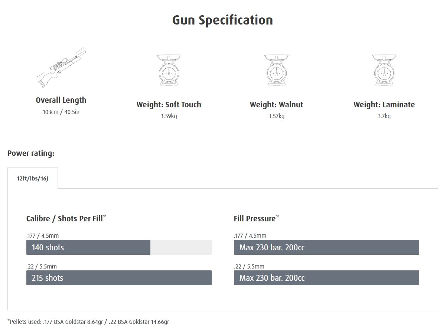Click the .177 Max 230 bar fill pressure bar
This screenshot has width=446, height=335.
tap(326, 247)
